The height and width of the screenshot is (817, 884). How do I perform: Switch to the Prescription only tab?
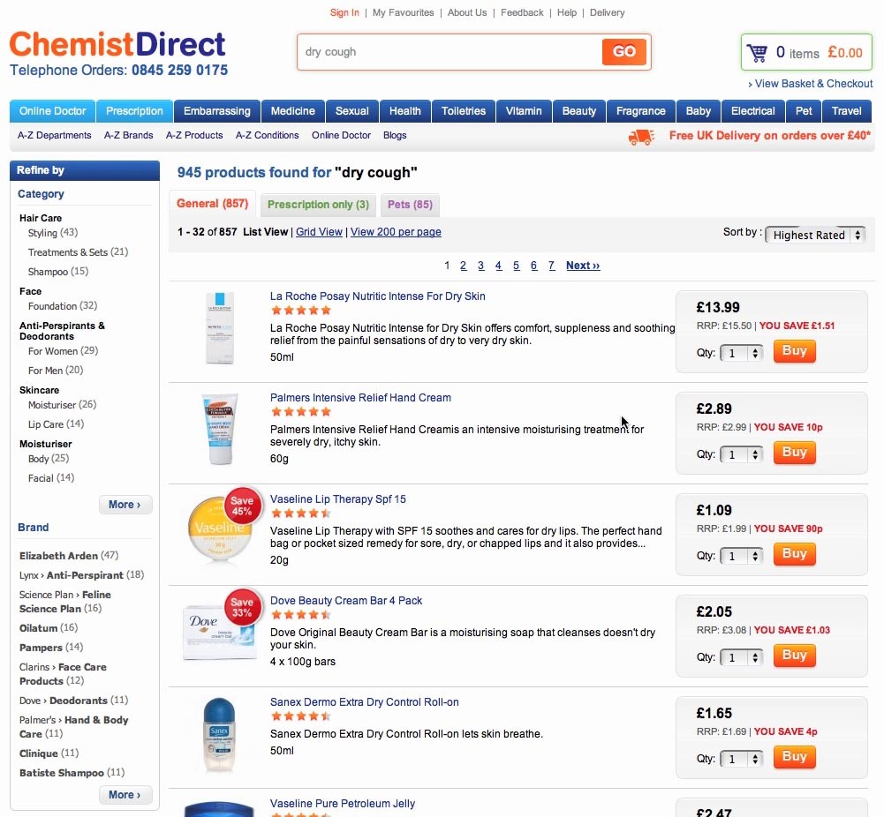click(318, 205)
